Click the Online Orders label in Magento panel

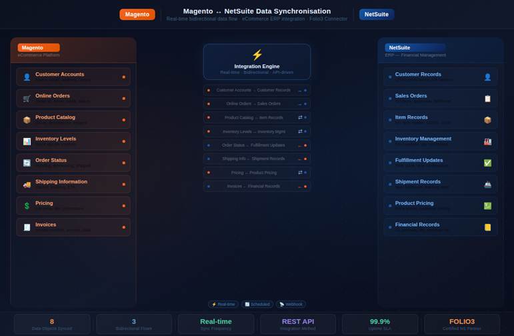point(53,96)
